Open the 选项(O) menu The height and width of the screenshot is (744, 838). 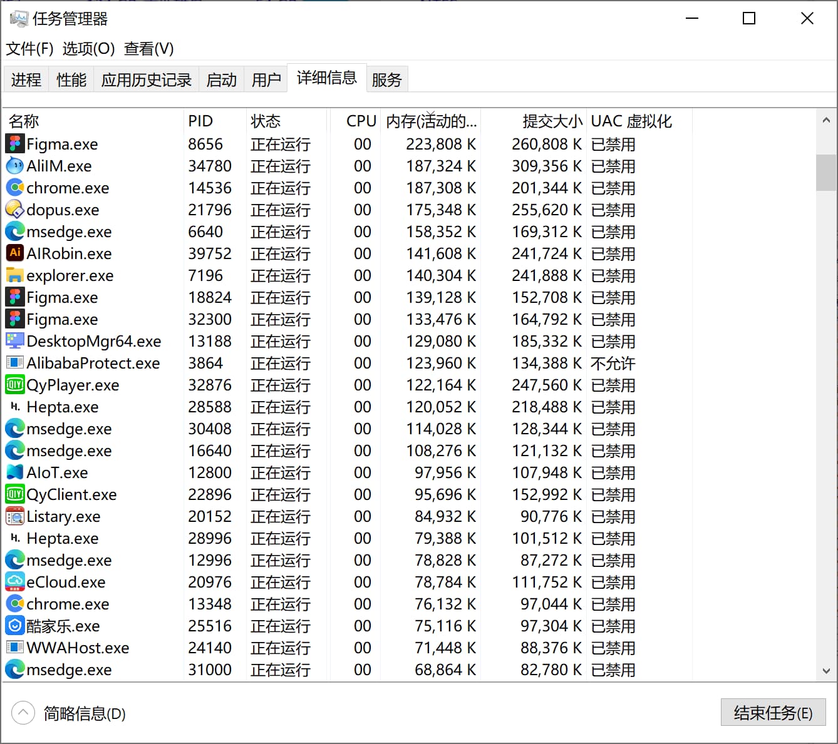(88, 49)
